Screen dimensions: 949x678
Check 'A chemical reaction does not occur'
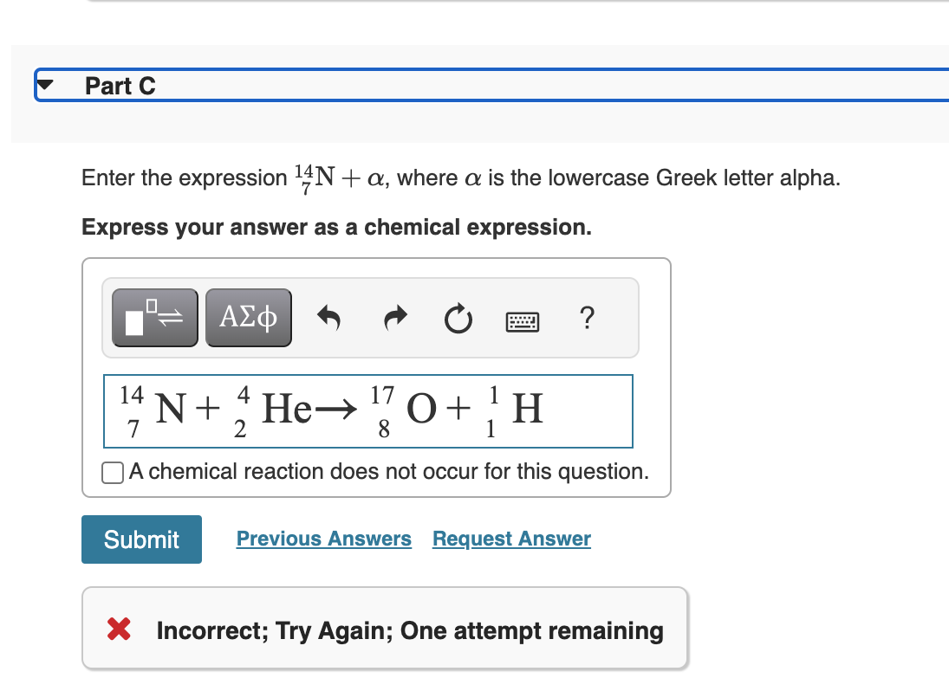tap(112, 473)
